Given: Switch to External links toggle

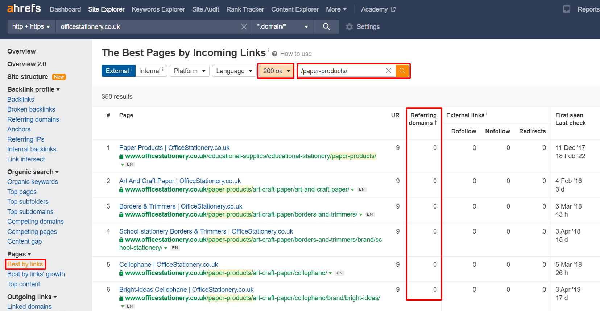Looking at the screenshot, I should [119, 71].
